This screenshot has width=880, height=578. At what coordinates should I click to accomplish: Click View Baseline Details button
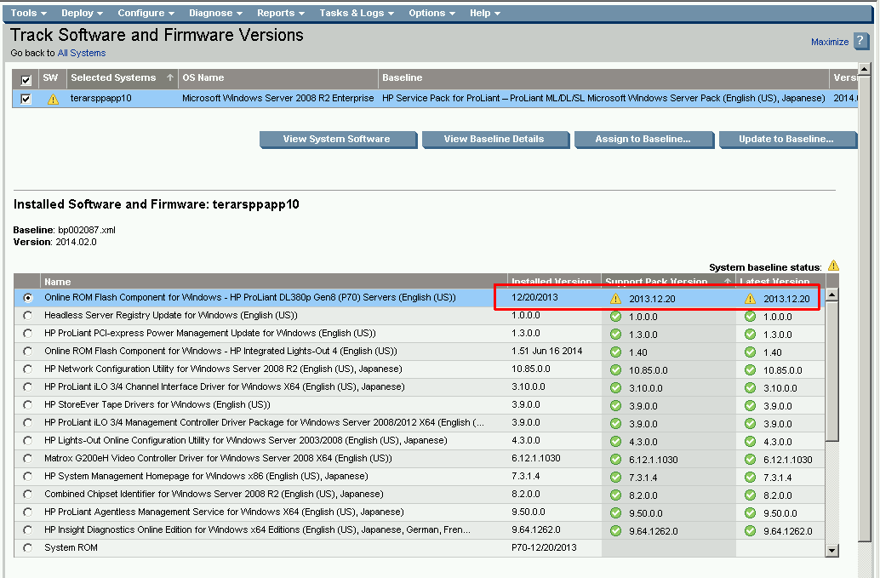pyautogui.click(x=494, y=139)
